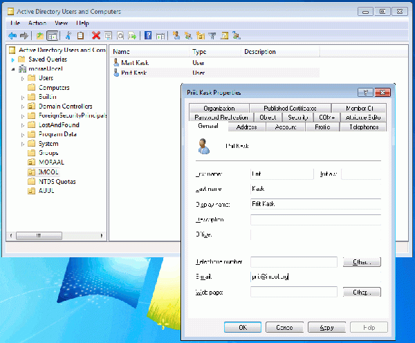Click the Forward arrow in the toolbar
Image resolution: width=415 pixels, height=343 pixels.
[x=24, y=35]
